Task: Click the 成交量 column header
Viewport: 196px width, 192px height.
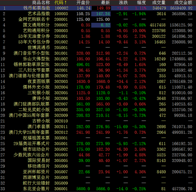Action: (x=159, y=3)
